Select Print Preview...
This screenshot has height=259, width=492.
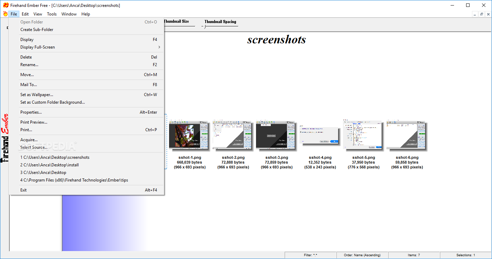86,122
